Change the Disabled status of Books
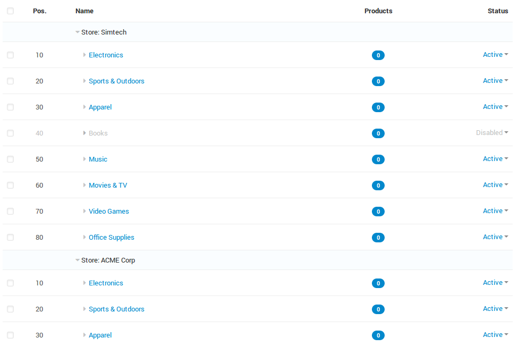 492,132
